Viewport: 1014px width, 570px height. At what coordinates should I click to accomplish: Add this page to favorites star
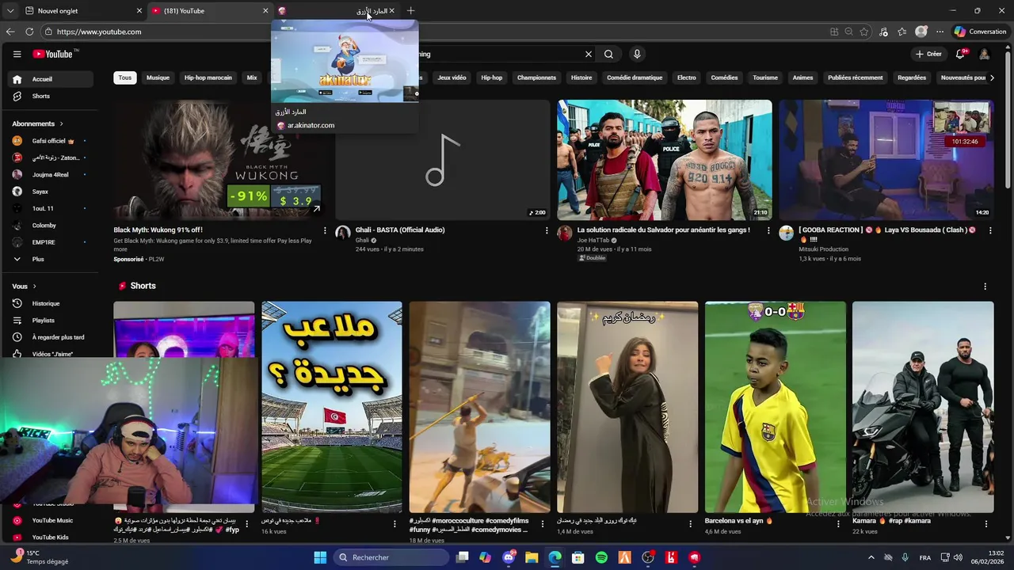[864, 32]
